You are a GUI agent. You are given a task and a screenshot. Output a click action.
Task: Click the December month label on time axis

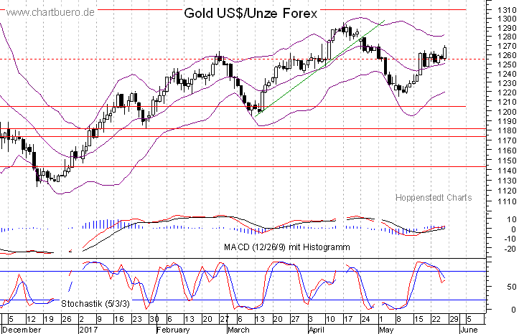tap(23, 329)
